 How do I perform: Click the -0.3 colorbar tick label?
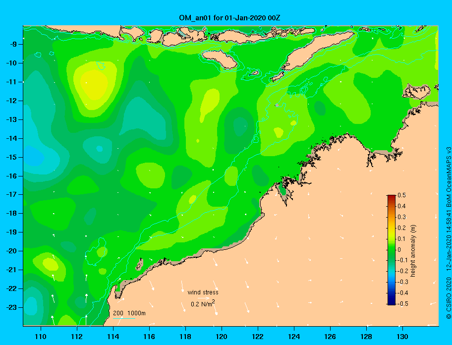click(x=402, y=282)
